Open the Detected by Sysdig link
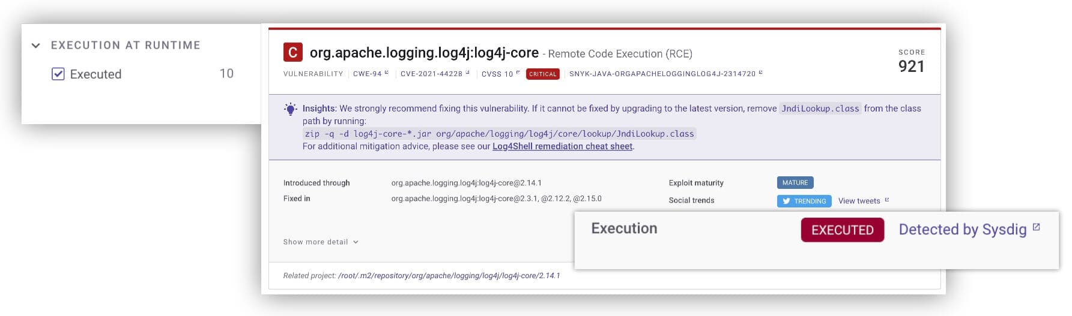This screenshot has width=1072, height=316. (962, 229)
